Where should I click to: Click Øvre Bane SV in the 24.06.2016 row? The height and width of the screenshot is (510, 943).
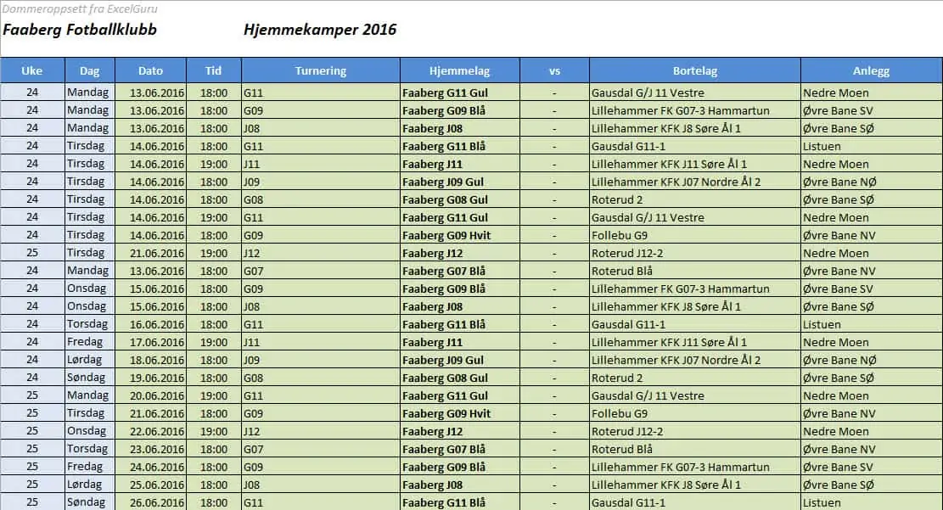pos(838,467)
